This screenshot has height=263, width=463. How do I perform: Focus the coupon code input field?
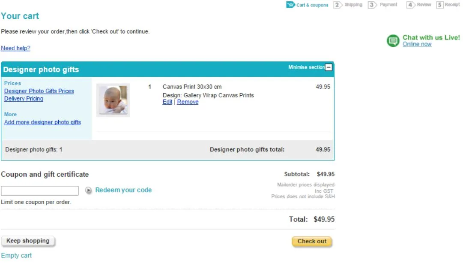tap(39, 190)
